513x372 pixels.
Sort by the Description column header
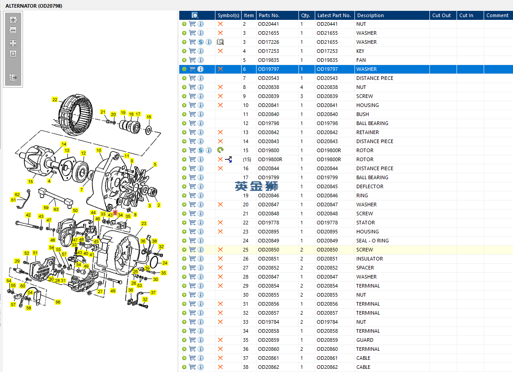pos(370,15)
